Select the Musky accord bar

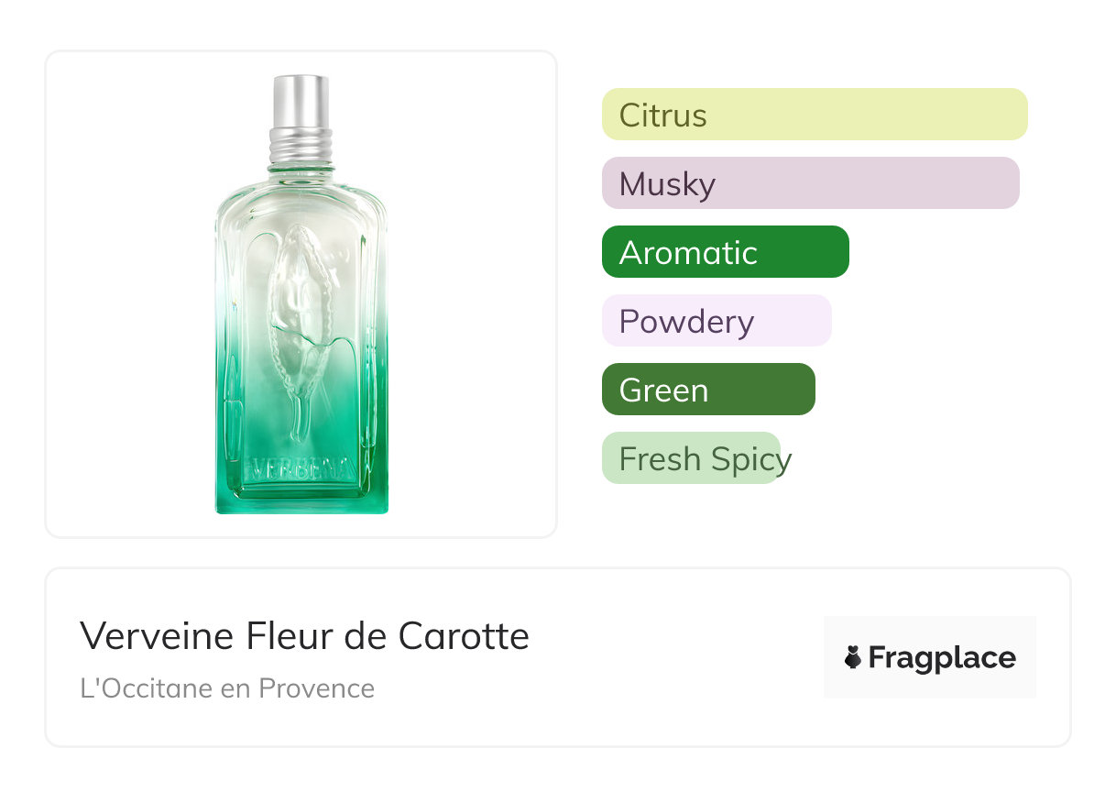810,183
